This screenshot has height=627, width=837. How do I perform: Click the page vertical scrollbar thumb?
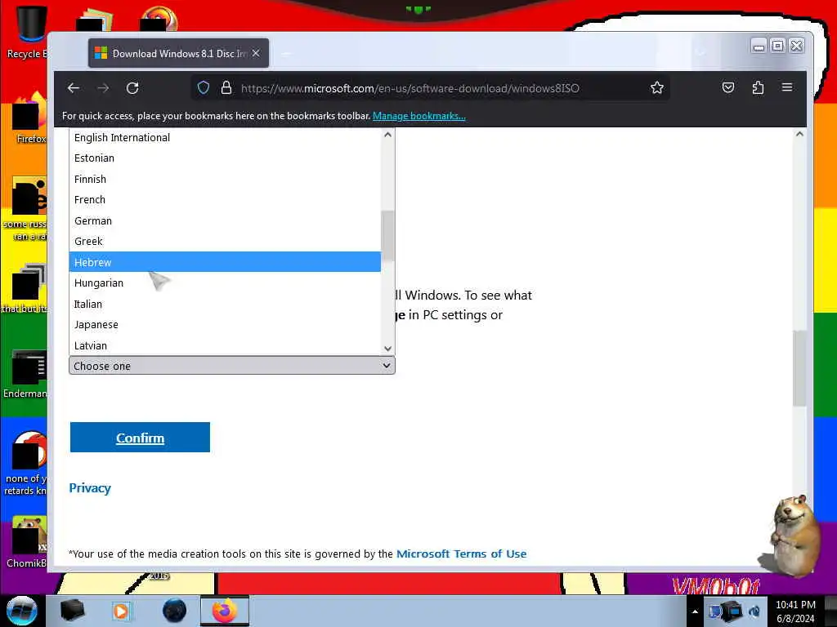(799, 368)
